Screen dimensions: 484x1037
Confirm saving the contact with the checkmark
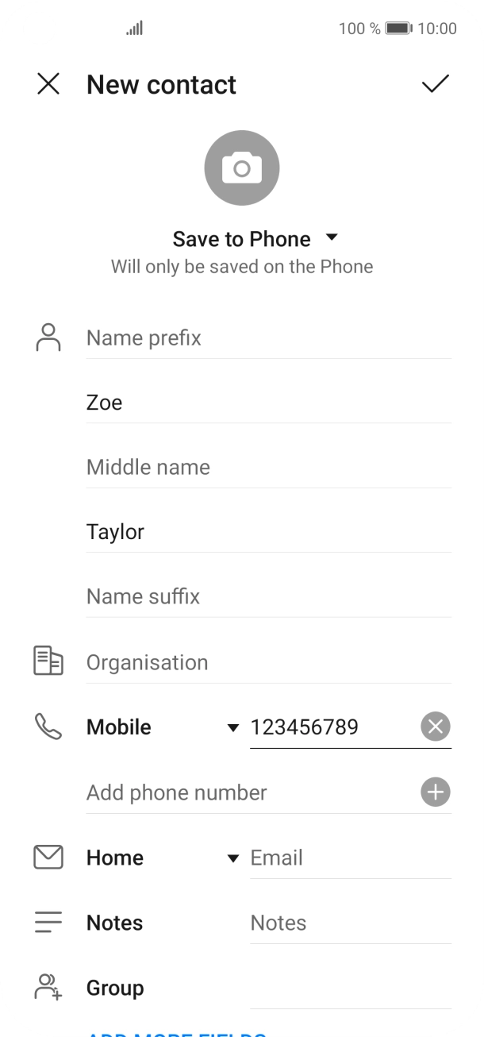click(x=436, y=83)
